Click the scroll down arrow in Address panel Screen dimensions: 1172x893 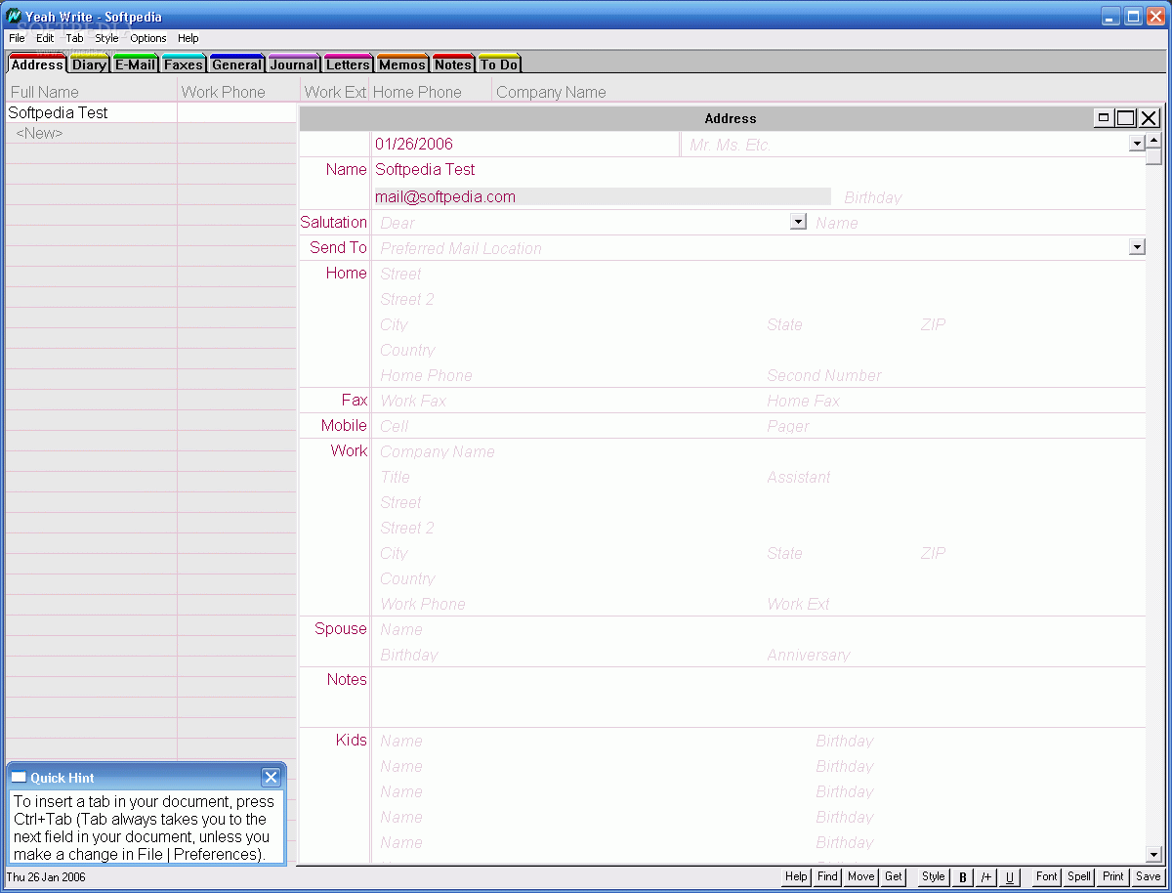[1153, 855]
